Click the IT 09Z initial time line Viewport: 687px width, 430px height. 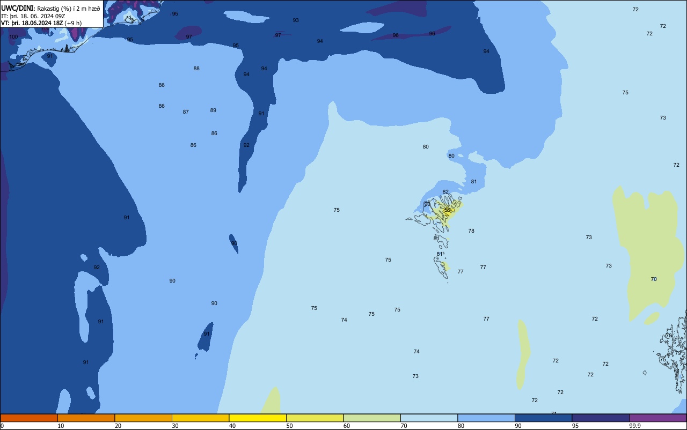click(33, 16)
